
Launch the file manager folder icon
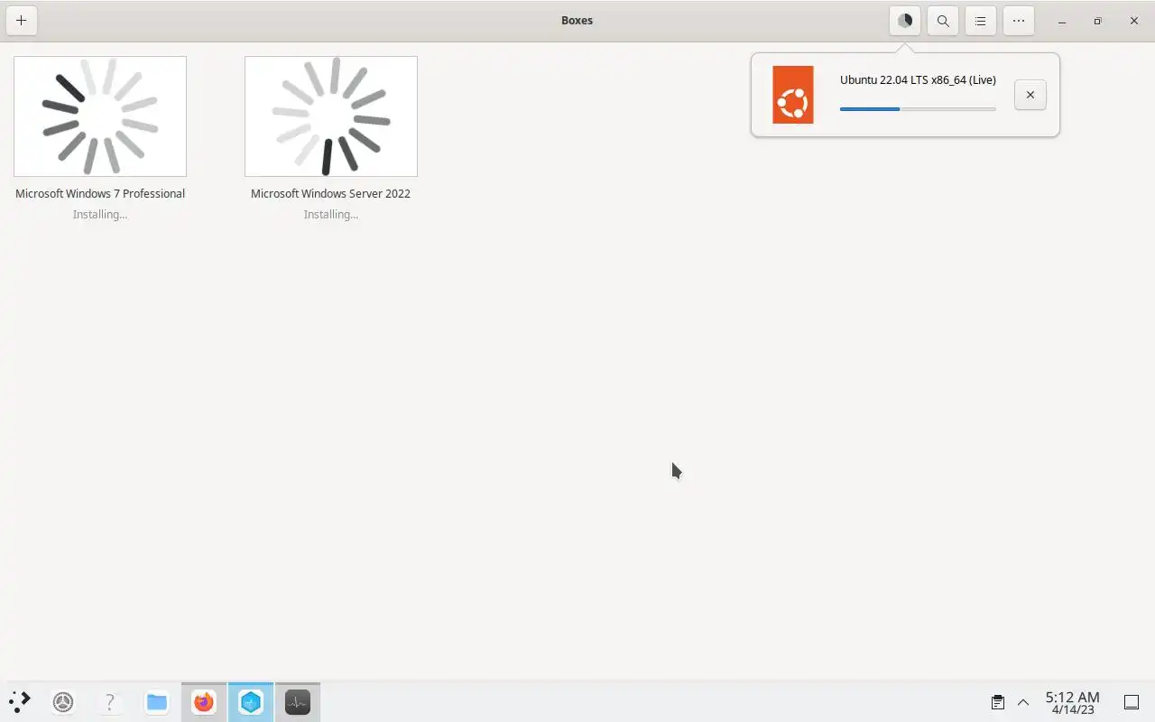(157, 702)
